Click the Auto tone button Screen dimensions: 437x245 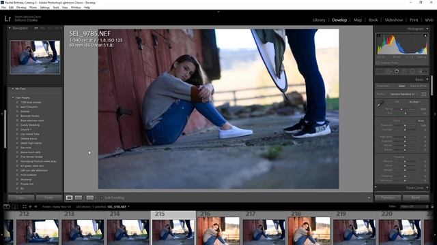421,121
